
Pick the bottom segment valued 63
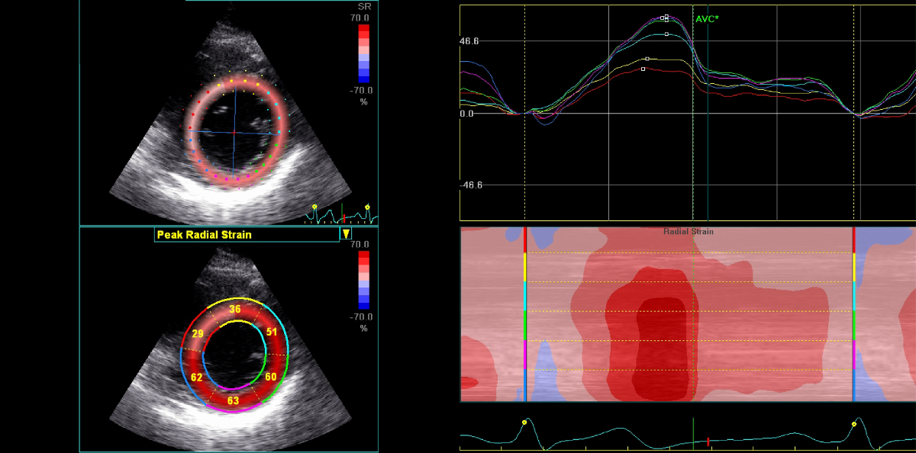point(234,400)
